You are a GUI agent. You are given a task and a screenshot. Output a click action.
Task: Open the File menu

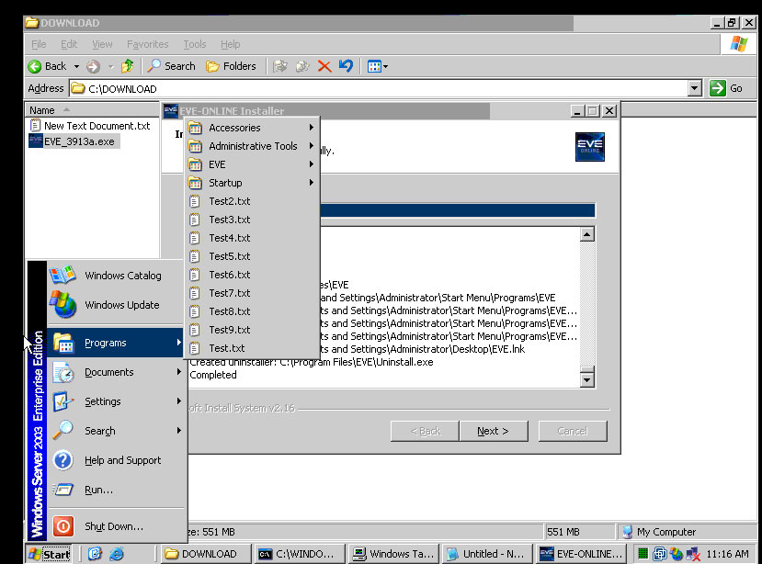[x=39, y=44]
